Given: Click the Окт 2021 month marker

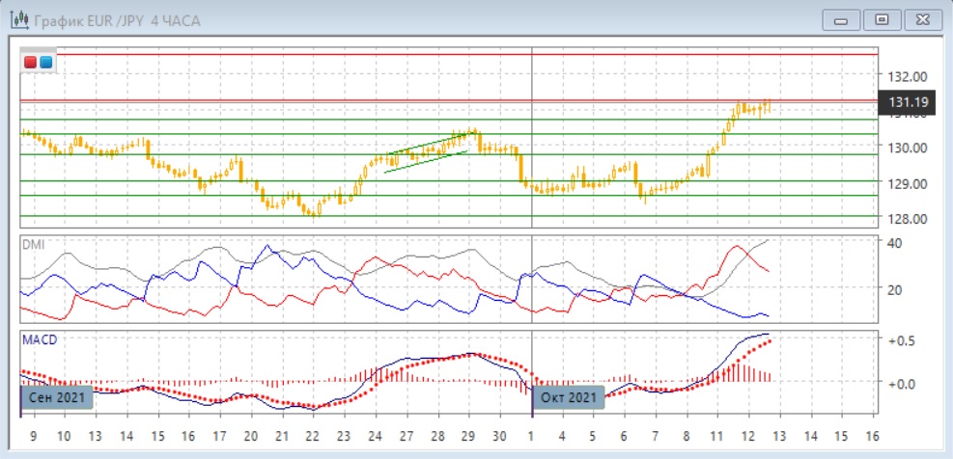Looking at the screenshot, I should (x=570, y=397).
